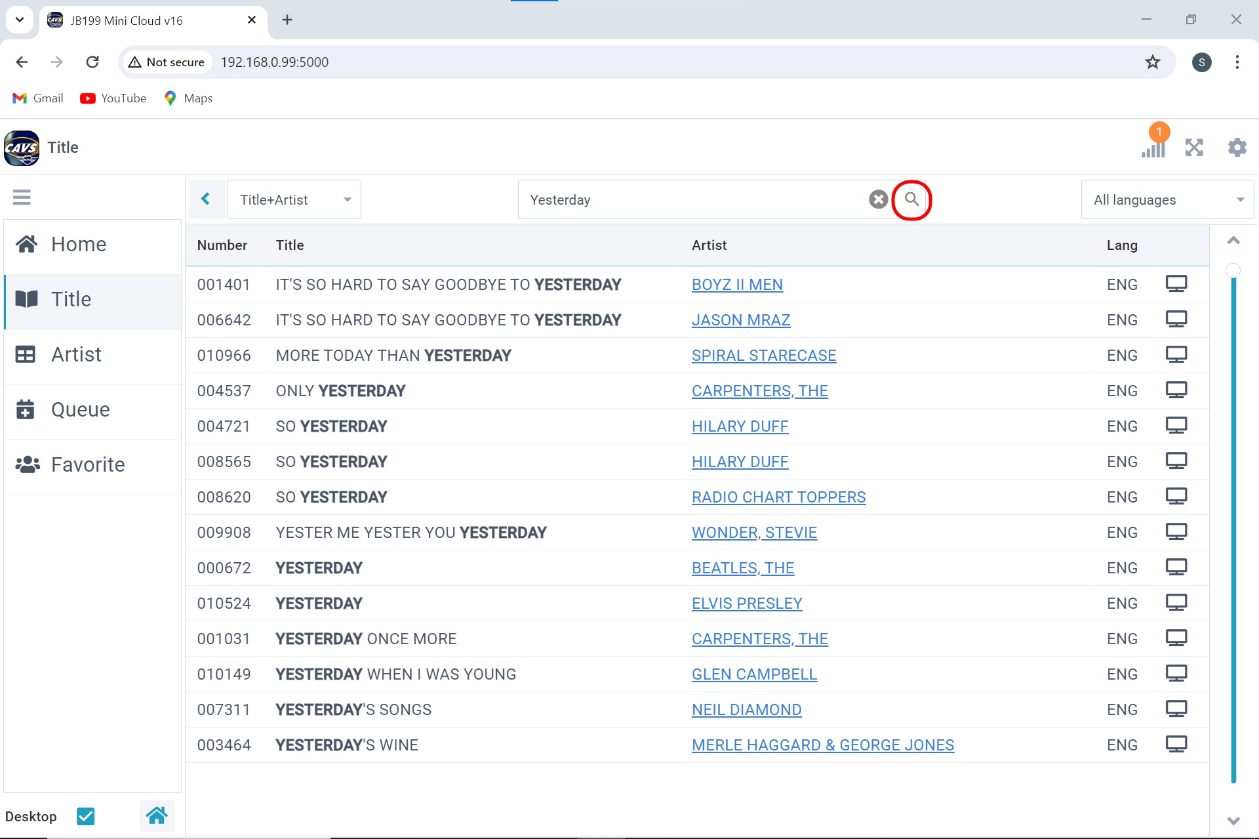Open the Maps bookmark
Screen dimensions: 1259x839
point(188,98)
